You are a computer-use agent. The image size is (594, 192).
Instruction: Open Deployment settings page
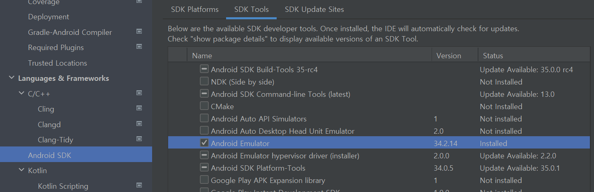tap(49, 17)
